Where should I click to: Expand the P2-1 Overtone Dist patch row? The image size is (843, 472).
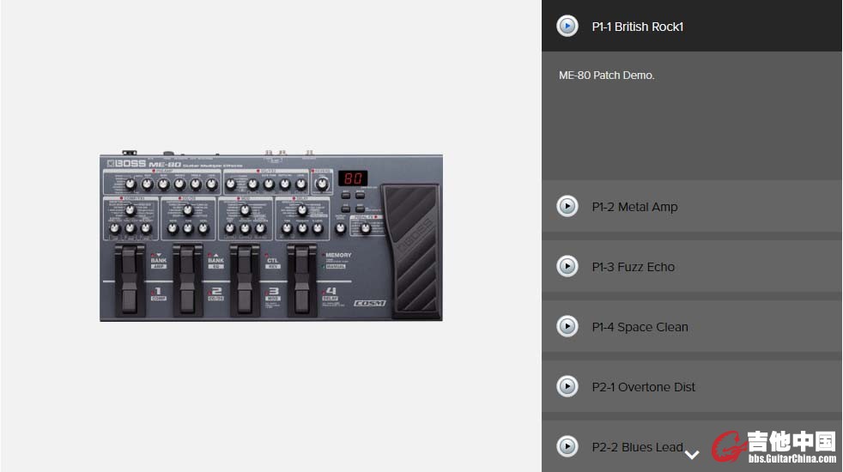(644, 387)
